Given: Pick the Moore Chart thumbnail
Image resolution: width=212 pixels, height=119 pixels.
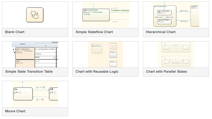Looking at the screenshot, I should (35, 94).
